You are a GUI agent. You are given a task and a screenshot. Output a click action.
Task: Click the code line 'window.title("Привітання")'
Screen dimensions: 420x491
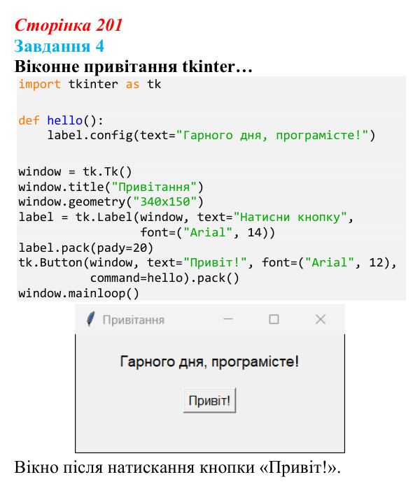[111, 187]
